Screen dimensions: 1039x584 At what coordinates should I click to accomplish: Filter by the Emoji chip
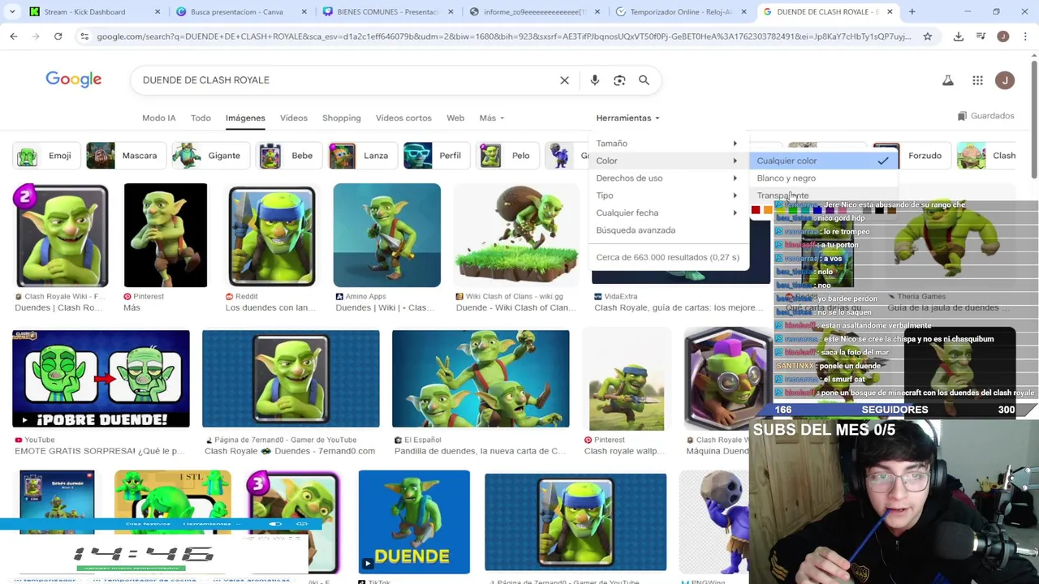[x=45, y=156]
